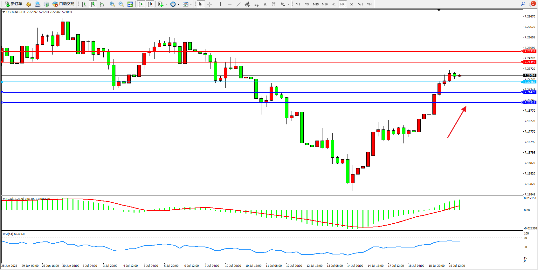The image size is (538, 270).
Task: Select the Fibonacci retracement tool
Action: point(256,4)
